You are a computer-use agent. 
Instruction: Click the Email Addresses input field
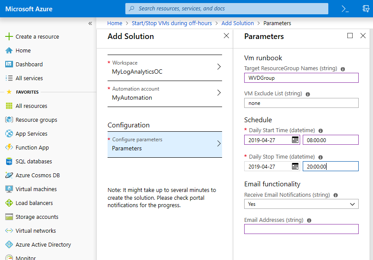(301, 229)
